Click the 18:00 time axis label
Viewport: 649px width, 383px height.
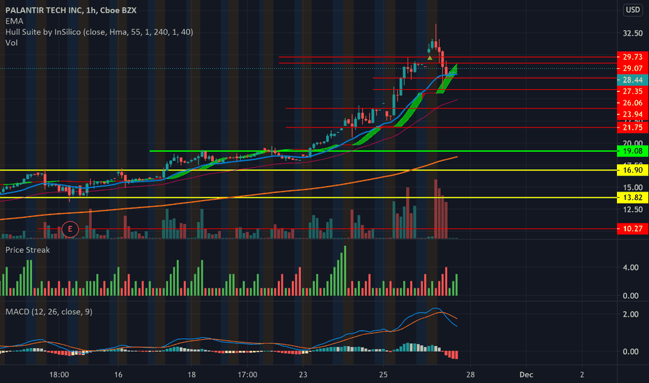pos(59,375)
